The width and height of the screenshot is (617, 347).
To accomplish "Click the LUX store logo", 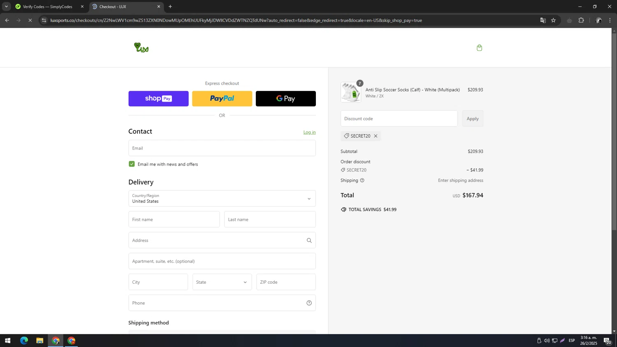I will [x=141, y=48].
